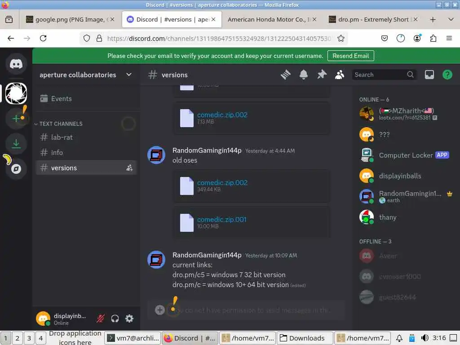The height and width of the screenshot is (345, 460).
Task: Open Save to Pocket icon
Action: pos(385,39)
